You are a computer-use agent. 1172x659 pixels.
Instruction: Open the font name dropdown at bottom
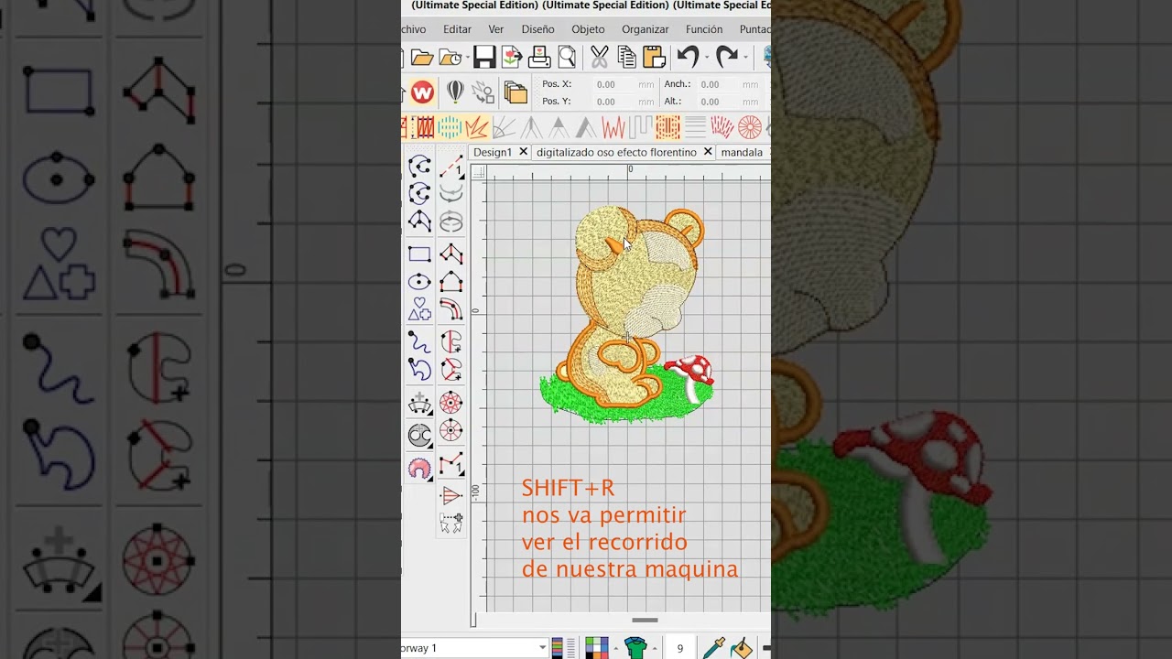542,648
